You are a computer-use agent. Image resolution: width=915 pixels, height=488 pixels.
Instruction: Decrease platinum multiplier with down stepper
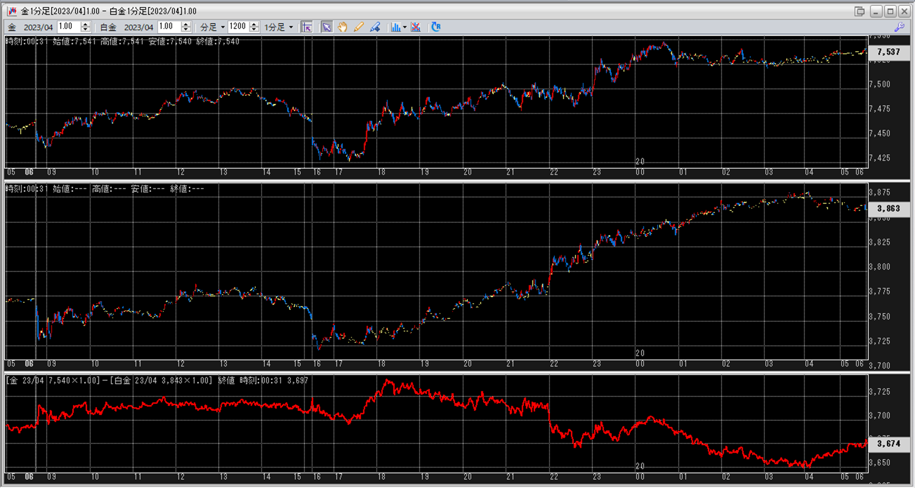[x=186, y=30]
